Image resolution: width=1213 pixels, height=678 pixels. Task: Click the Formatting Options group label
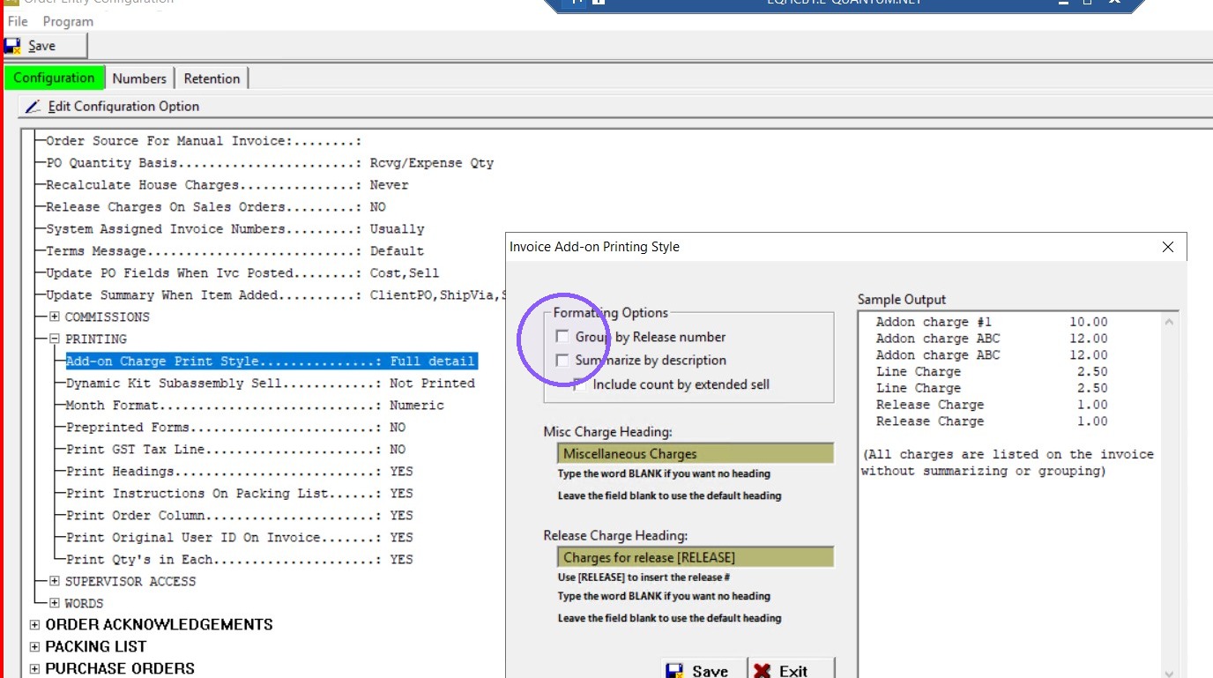[611, 312]
